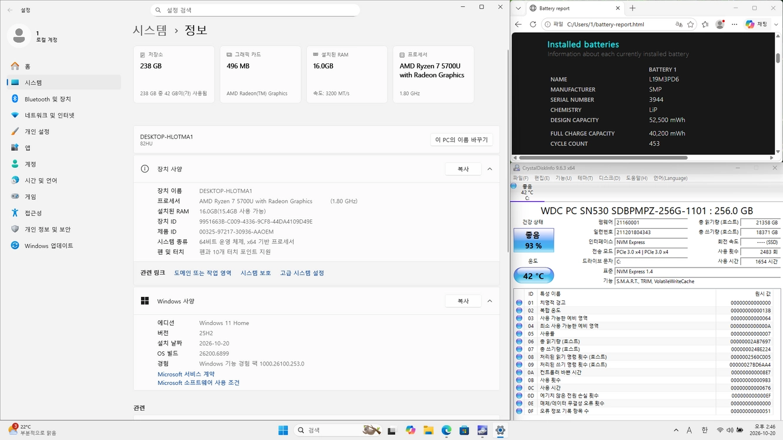Open Edge translate icon in address bar
Viewport: 783px width, 440px height.
pos(679,25)
